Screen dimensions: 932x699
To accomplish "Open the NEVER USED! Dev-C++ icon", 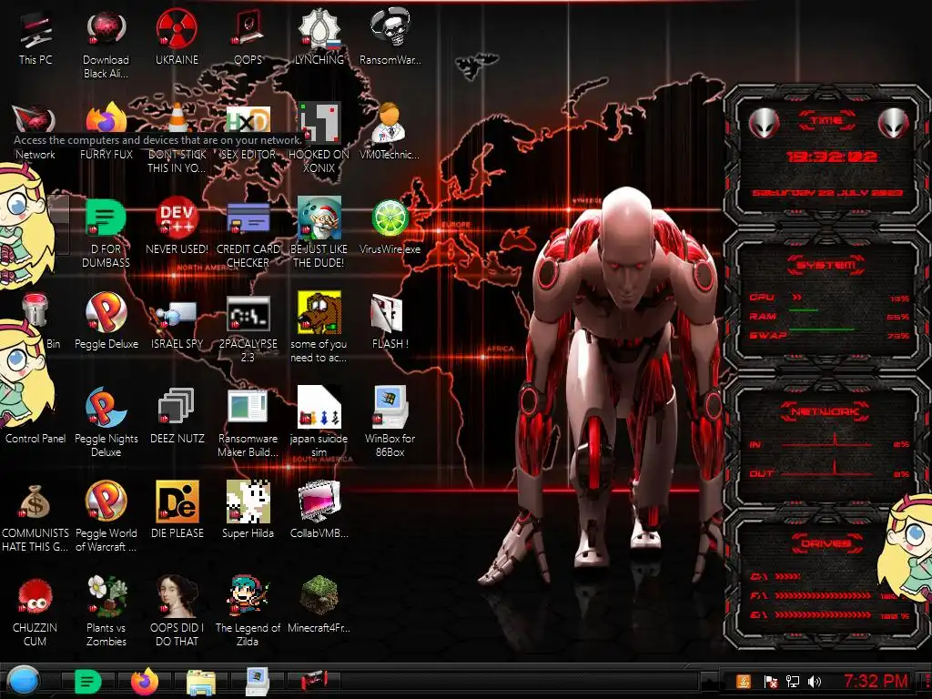I will pyautogui.click(x=177, y=227).
